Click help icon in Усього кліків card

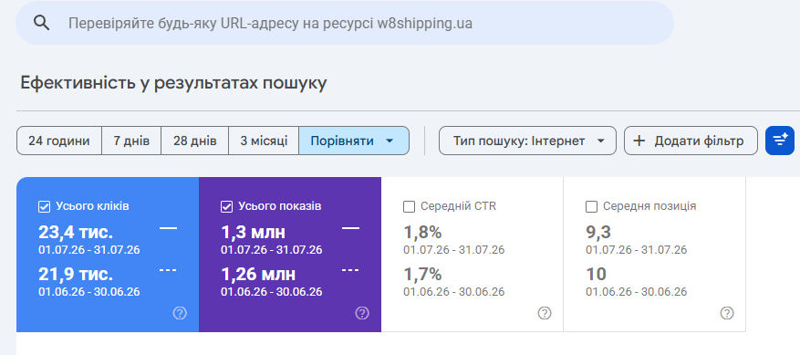(x=180, y=313)
